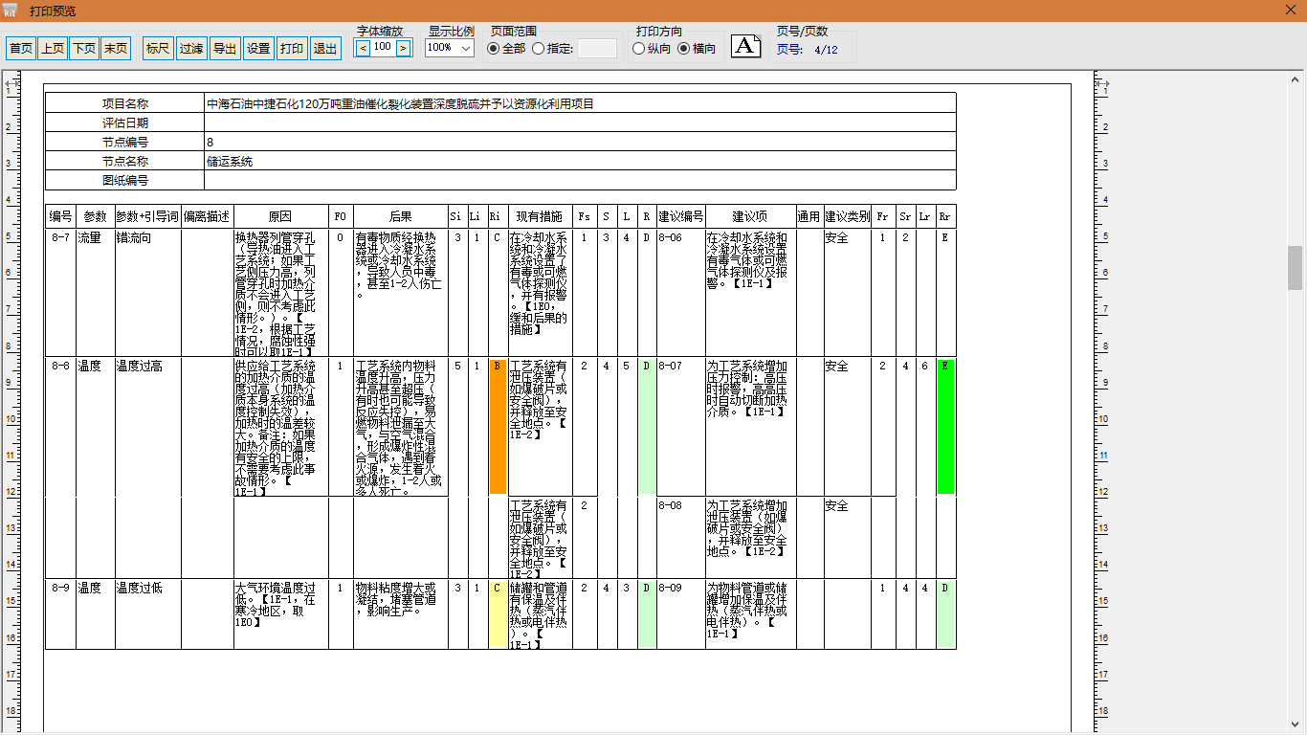Click the vertical scrollbar thumb
This screenshot has width=1307, height=735.
(1296, 268)
